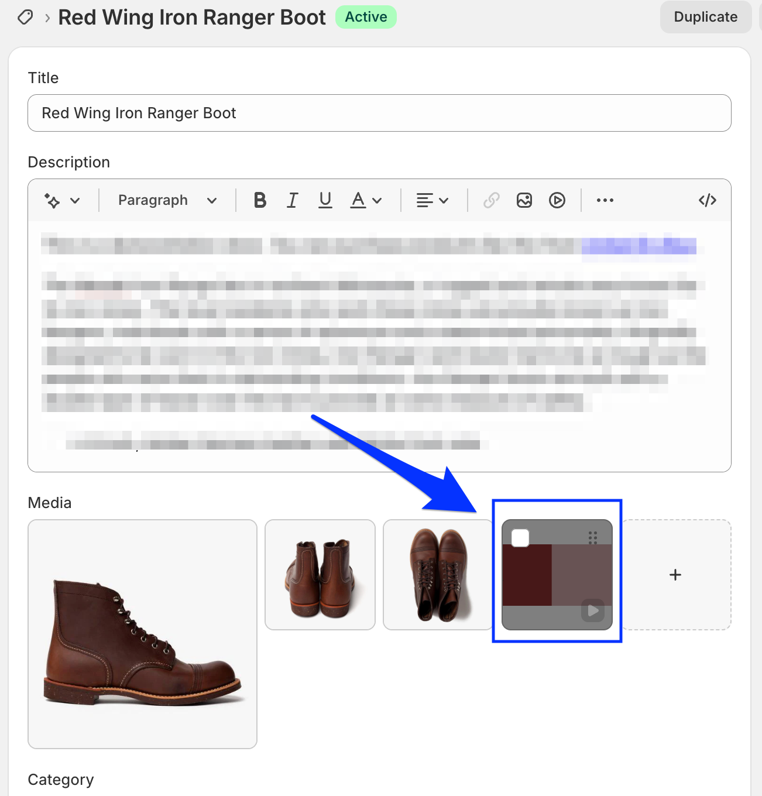Click inside the Description text area
The width and height of the screenshot is (762, 796).
(x=379, y=346)
